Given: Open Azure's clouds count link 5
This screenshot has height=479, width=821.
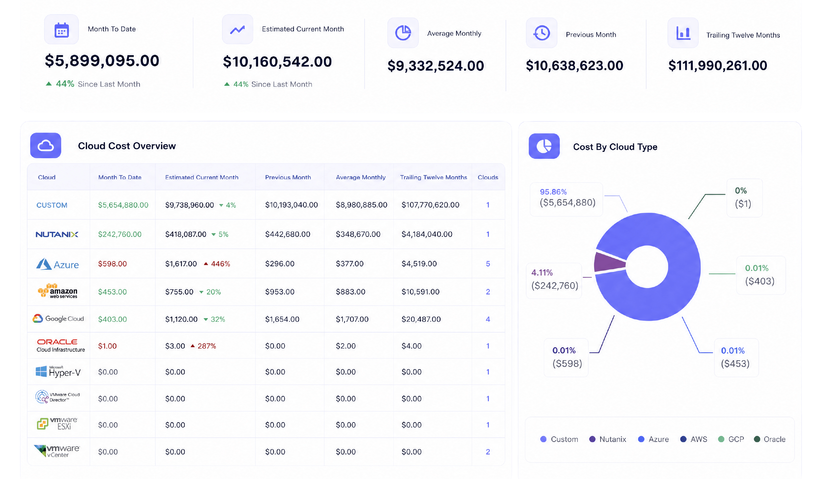Looking at the screenshot, I should pos(488,264).
